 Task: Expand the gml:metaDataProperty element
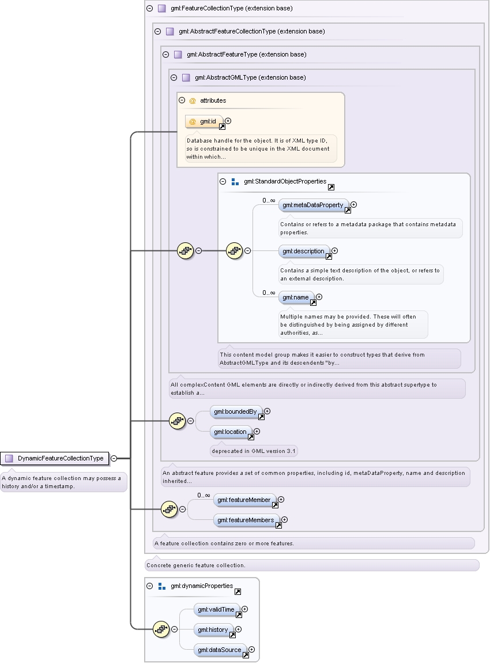pyautogui.click(x=354, y=205)
